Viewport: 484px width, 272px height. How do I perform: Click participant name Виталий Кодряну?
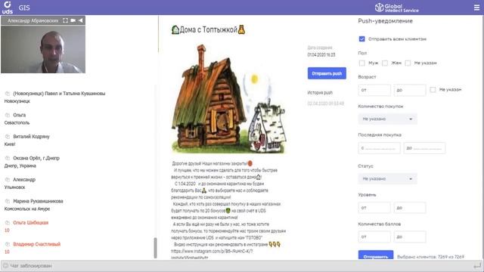pos(31,137)
